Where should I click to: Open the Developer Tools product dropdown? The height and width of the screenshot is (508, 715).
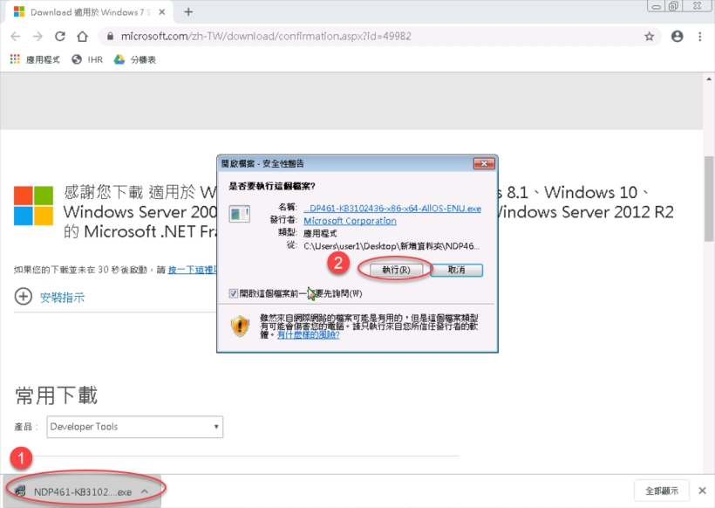135,427
